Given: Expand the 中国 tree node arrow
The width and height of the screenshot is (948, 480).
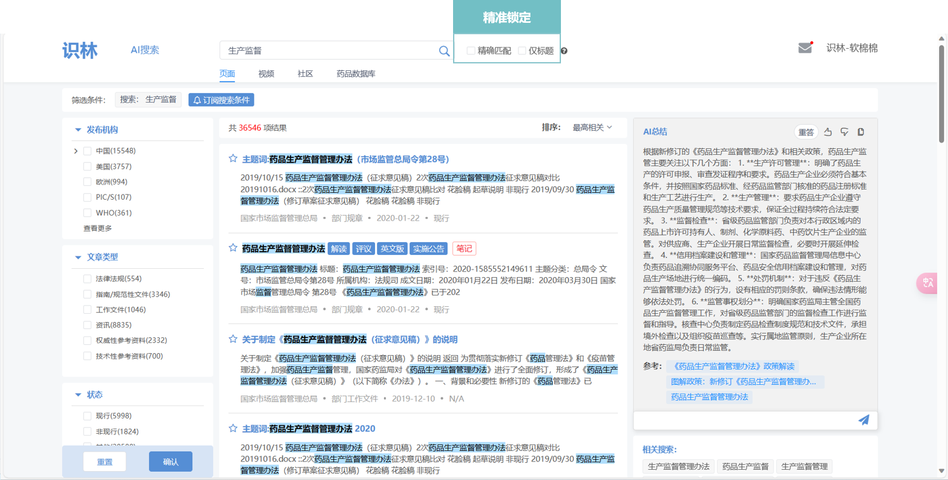Looking at the screenshot, I should point(76,151).
